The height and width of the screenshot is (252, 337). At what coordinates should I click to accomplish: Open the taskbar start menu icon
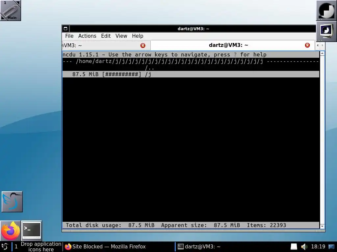pyautogui.click(x=5, y=247)
